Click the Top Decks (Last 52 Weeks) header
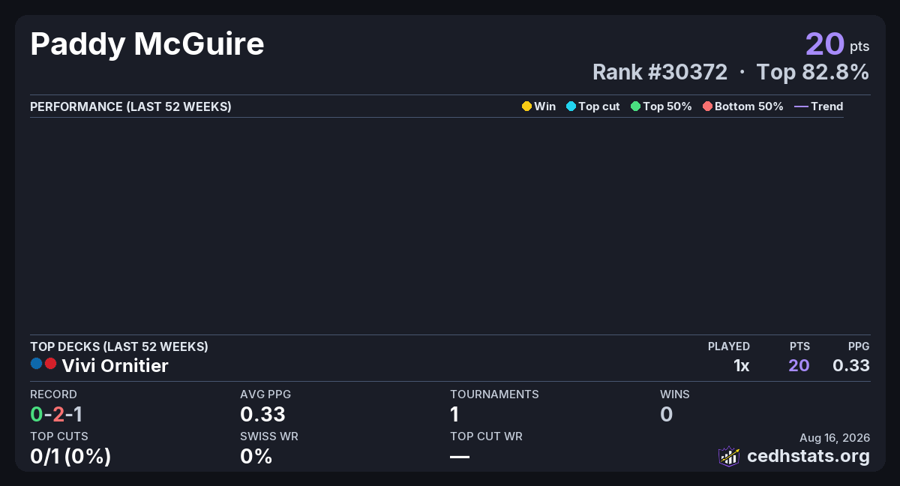This screenshot has width=900, height=486. 119,346
